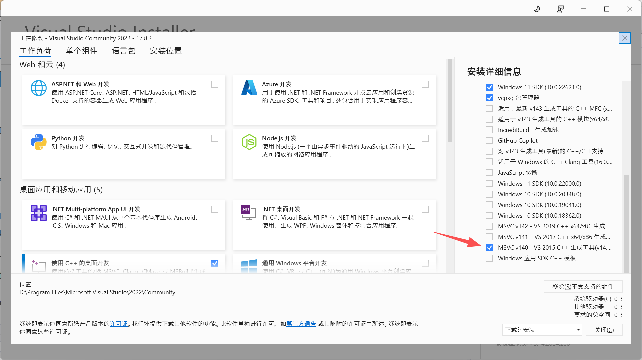Check C++ 模块 for v143 build tools
The height and width of the screenshot is (360, 642).
pos(489,119)
